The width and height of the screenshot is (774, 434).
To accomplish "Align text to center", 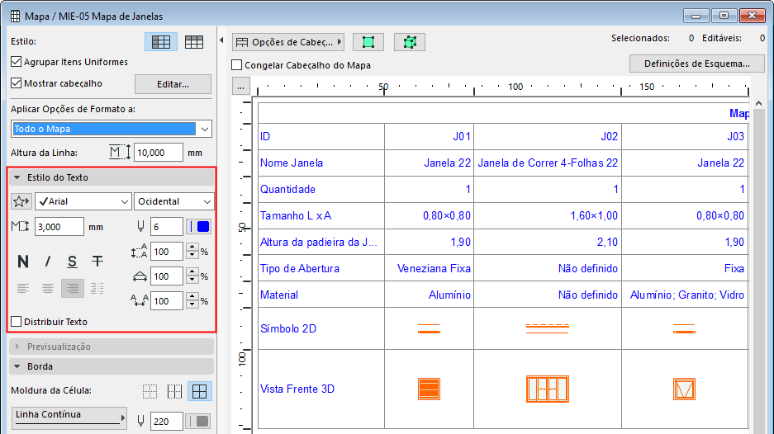I will coord(48,288).
